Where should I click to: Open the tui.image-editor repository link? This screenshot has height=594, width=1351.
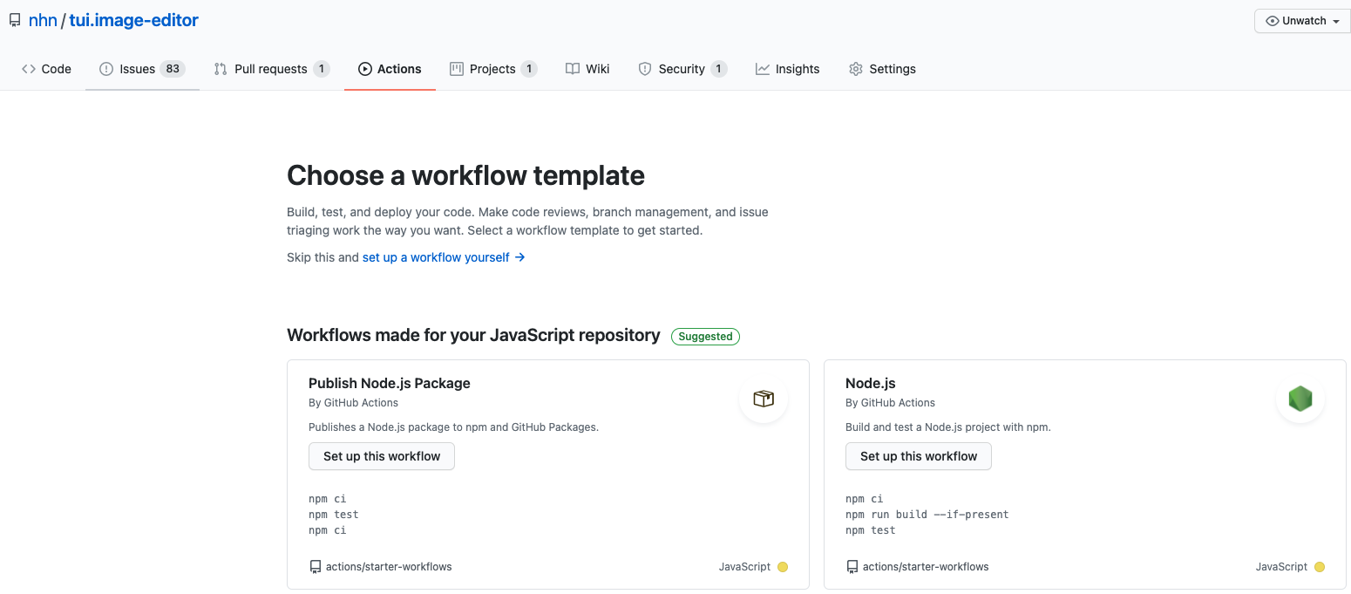tap(133, 20)
